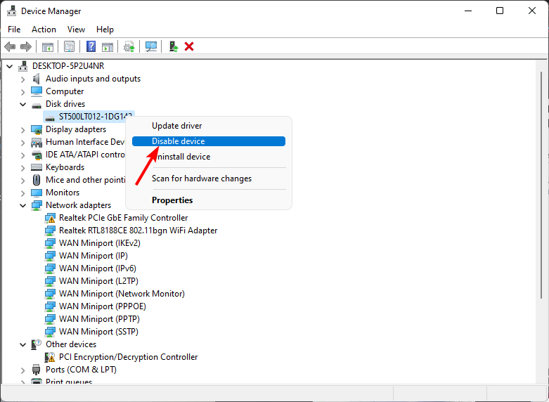Viewport: 549px width, 402px height.
Task: Click the Update device driver toolbar icon
Action: 129,46
